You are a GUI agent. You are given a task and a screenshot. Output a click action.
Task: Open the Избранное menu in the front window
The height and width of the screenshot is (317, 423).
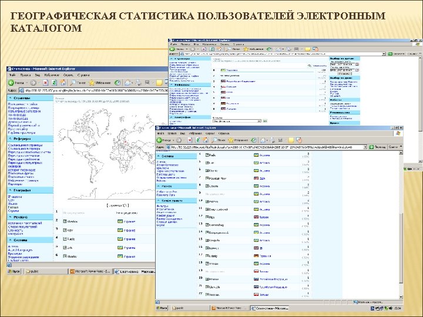(195, 133)
